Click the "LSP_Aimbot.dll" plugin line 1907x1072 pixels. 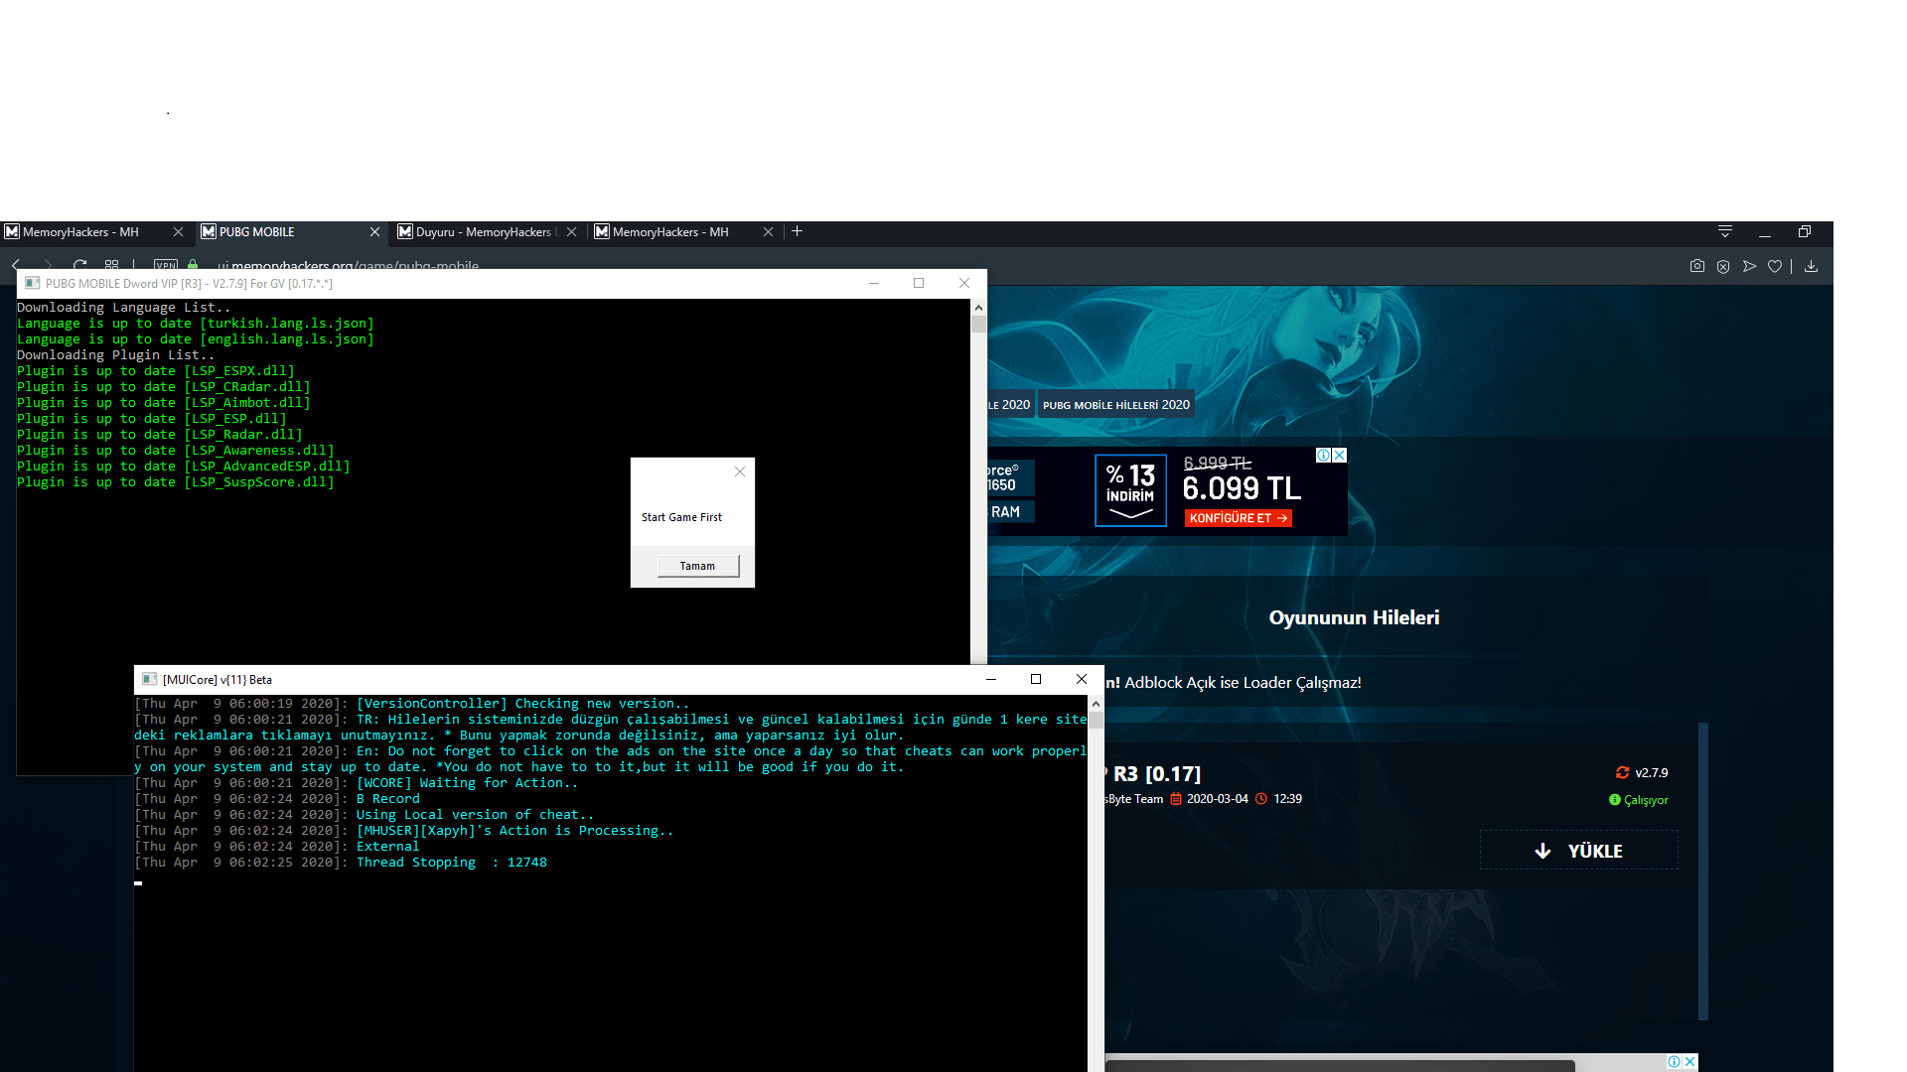(x=164, y=403)
